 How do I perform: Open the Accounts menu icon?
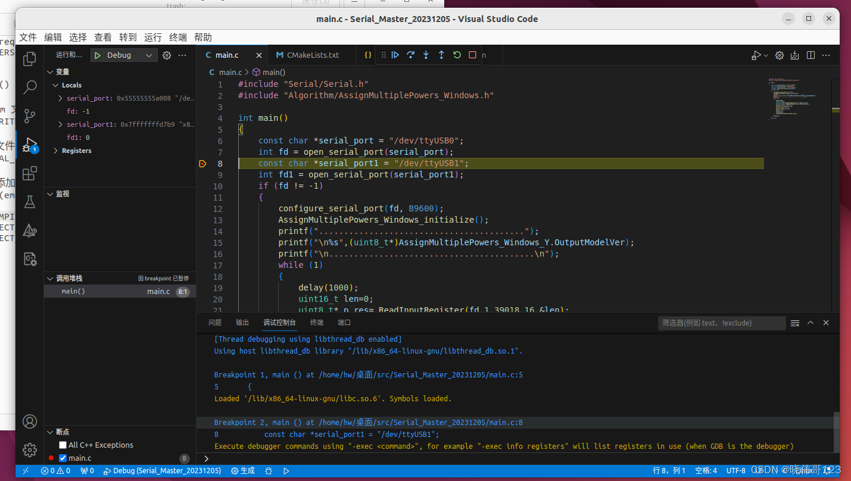[x=29, y=421]
